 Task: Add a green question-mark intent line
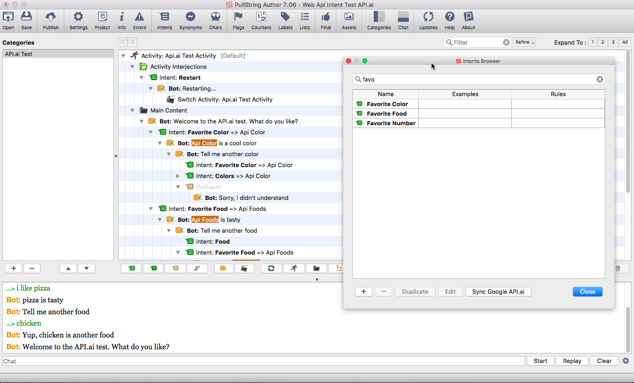click(x=153, y=268)
